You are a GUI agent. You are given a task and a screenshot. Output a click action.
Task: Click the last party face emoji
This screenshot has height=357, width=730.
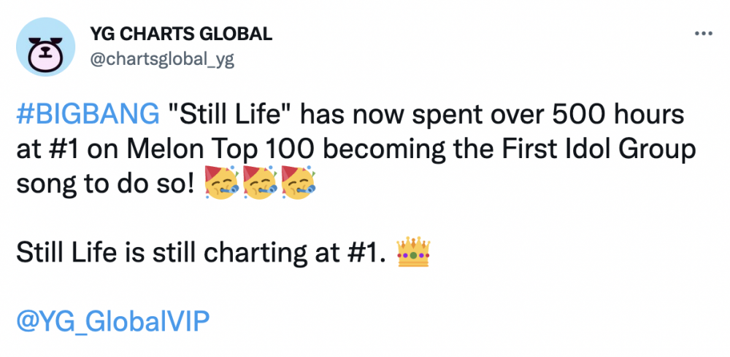(298, 184)
